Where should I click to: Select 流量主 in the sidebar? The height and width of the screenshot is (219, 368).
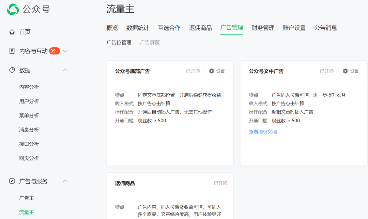coord(27,212)
